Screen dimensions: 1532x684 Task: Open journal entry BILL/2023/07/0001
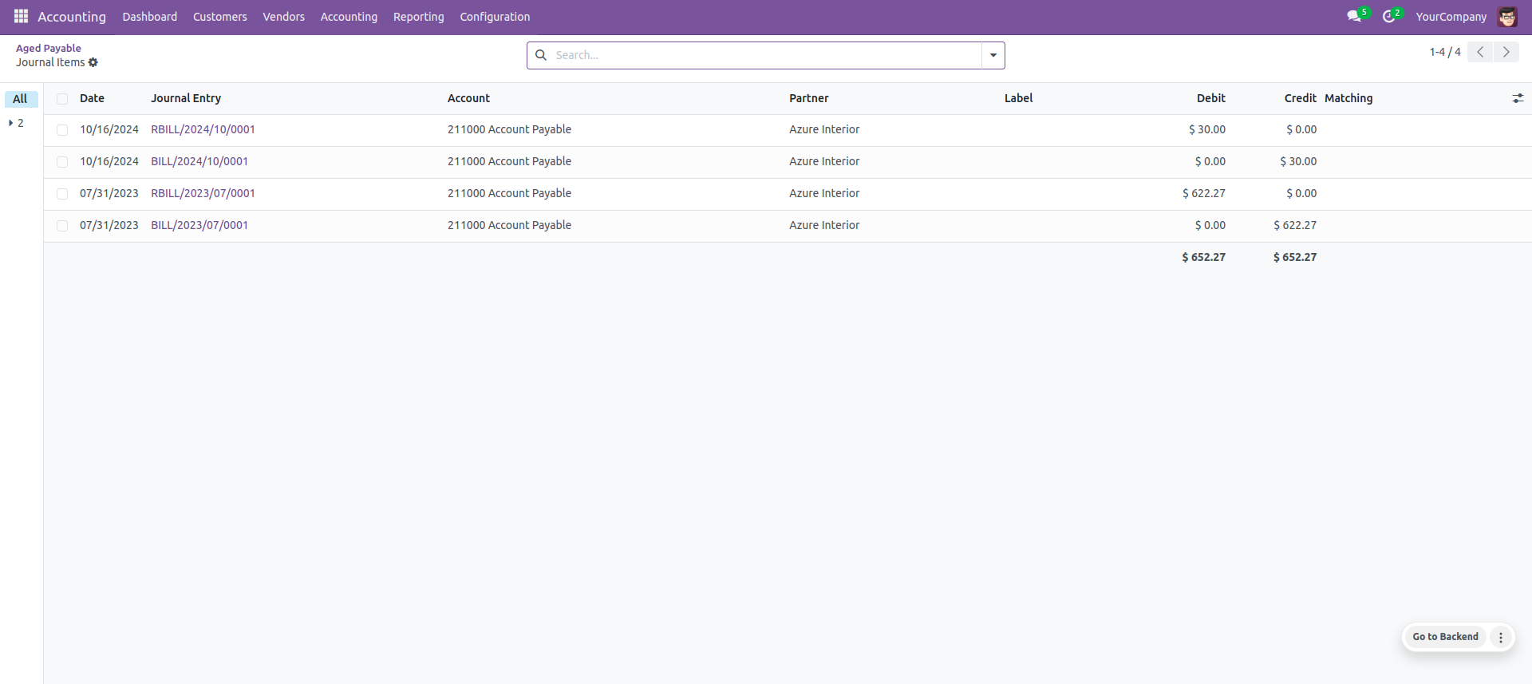tap(199, 225)
